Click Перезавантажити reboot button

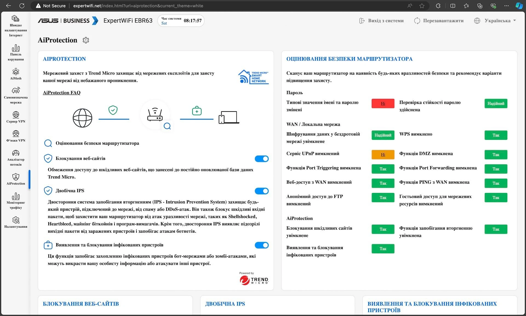coord(439,21)
